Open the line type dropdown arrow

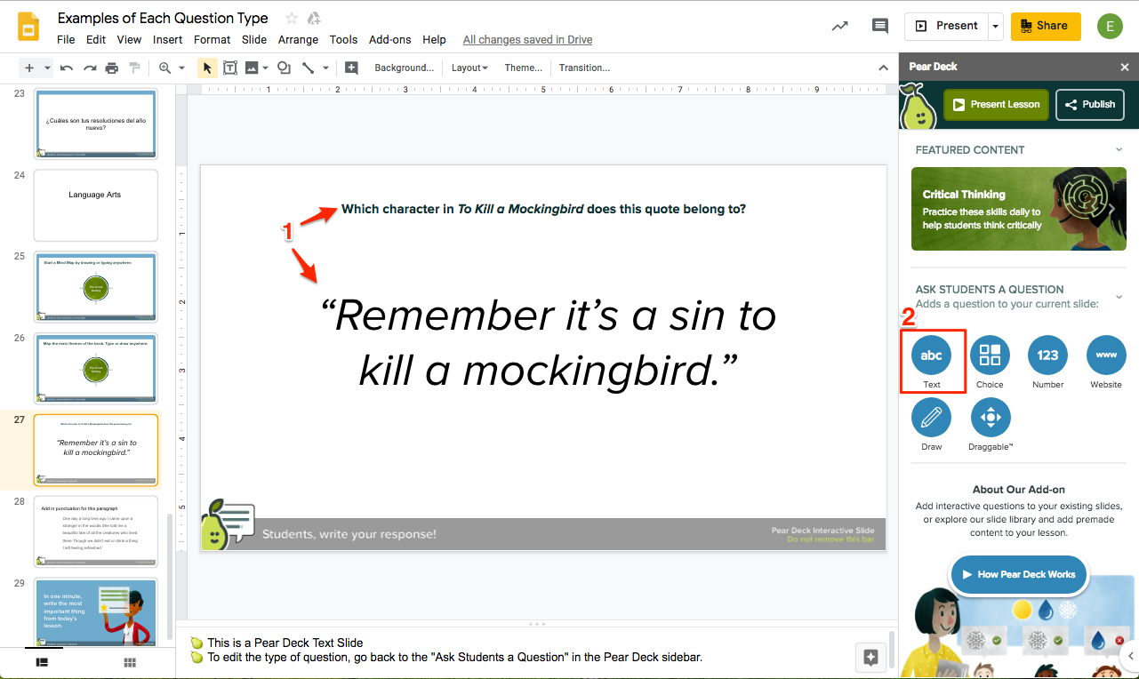[x=325, y=68]
